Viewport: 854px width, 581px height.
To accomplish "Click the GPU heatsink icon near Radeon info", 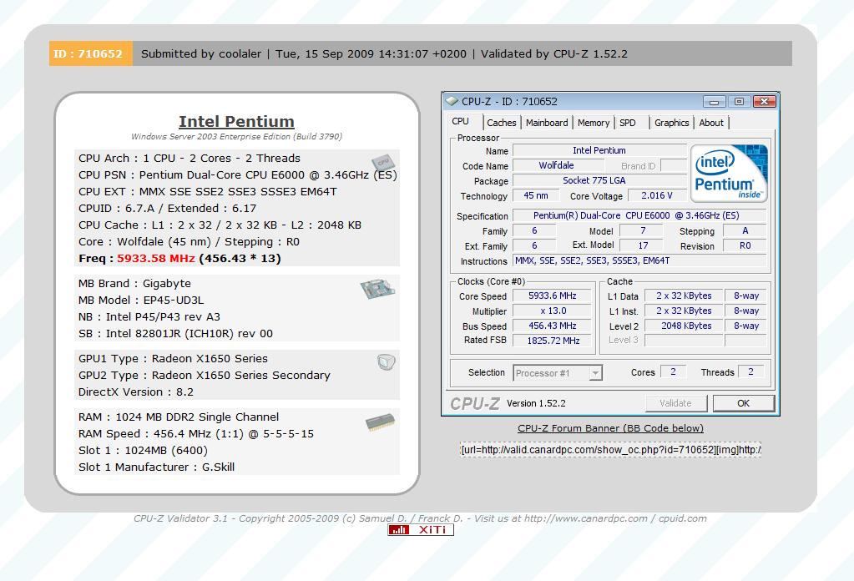I will 385,362.
